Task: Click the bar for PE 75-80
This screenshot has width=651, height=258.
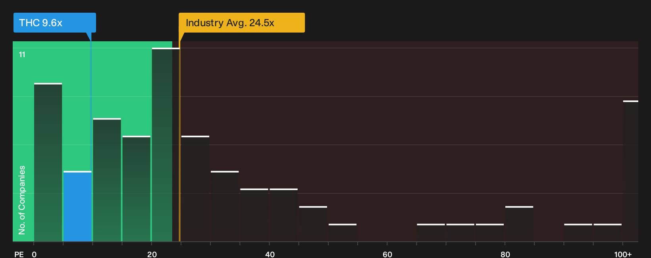Action: pyautogui.click(x=490, y=233)
